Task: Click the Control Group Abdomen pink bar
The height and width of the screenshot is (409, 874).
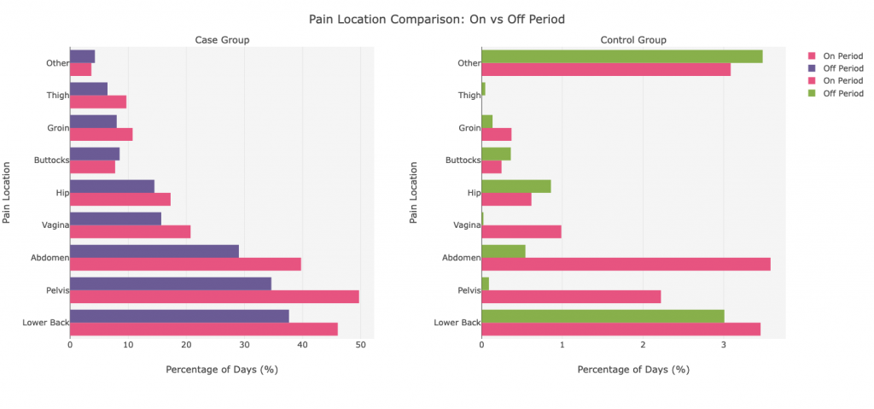Action: (626, 264)
